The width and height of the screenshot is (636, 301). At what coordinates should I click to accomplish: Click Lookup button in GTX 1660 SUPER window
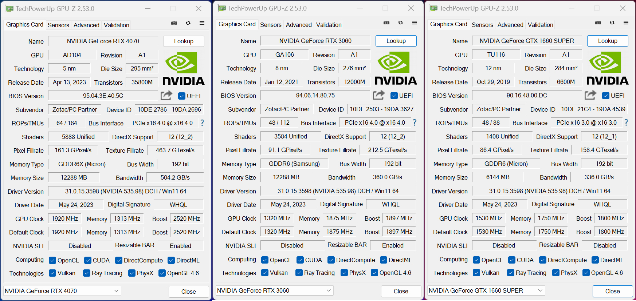click(608, 41)
